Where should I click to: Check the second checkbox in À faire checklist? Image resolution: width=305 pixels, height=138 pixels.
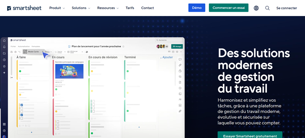click(22, 108)
